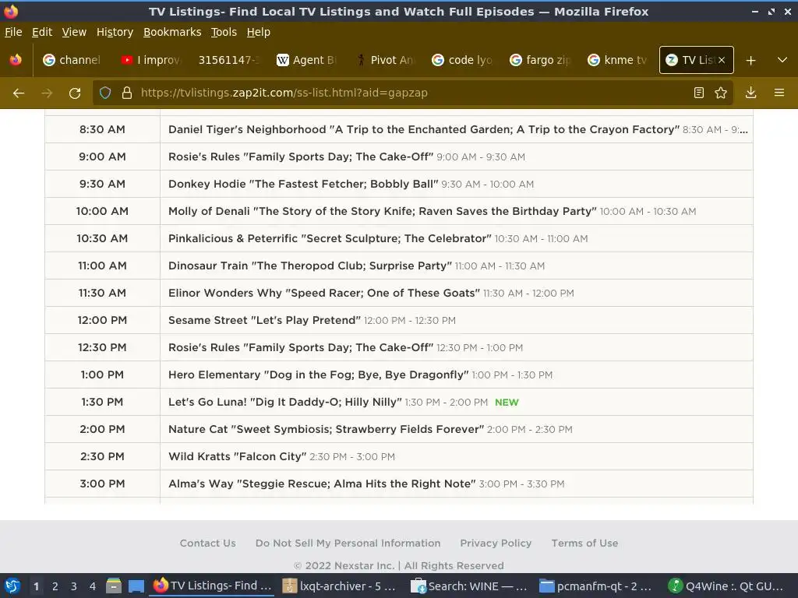Click the 2:30 PM time cell
Image resolution: width=798 pixels, height=598 pixels.
[x=102, y=456]
